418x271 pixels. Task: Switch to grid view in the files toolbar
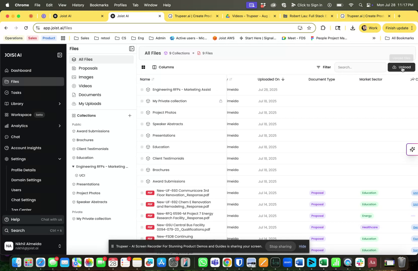(143, 67)
